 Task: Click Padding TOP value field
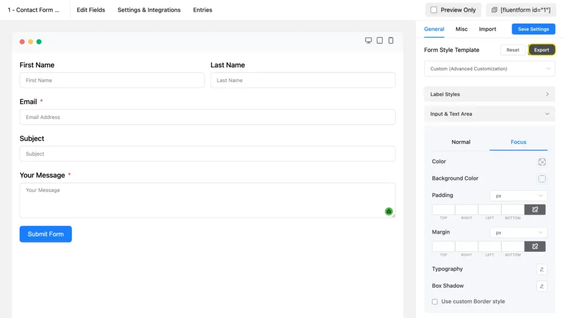443,209
